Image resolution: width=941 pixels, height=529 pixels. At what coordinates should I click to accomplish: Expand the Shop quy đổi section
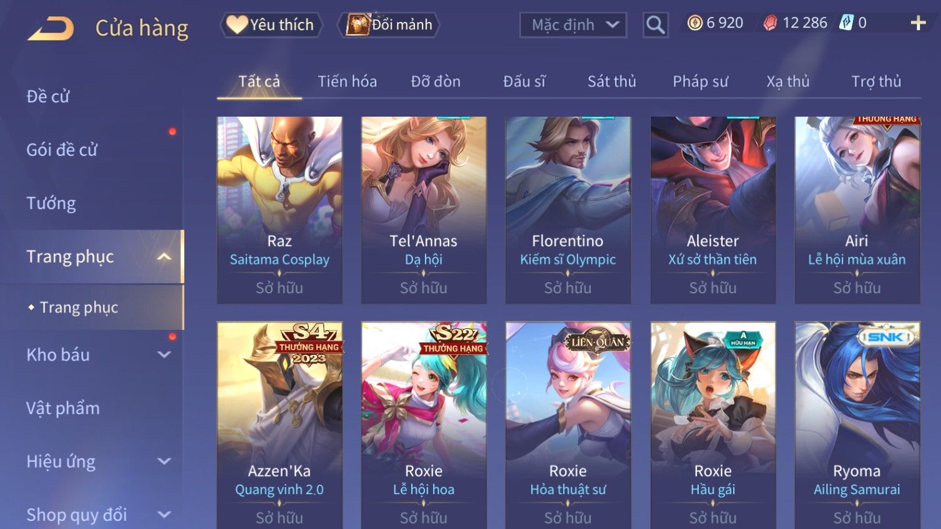(164, 515)
